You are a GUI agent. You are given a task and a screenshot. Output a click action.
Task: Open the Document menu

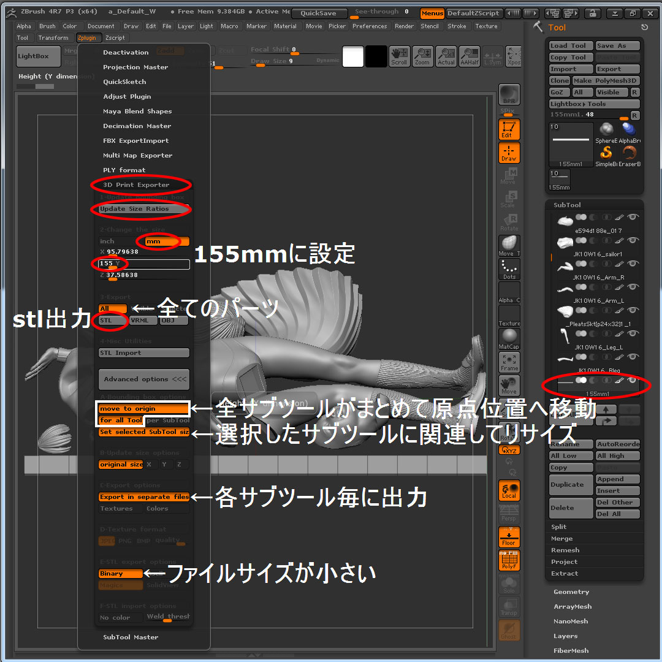101,26
